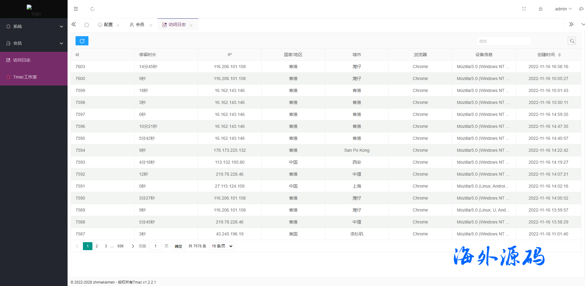This screenshot has height=286, width=585.
Task: Click the page refresh icon in header
Action: click(x=92, y=9)
